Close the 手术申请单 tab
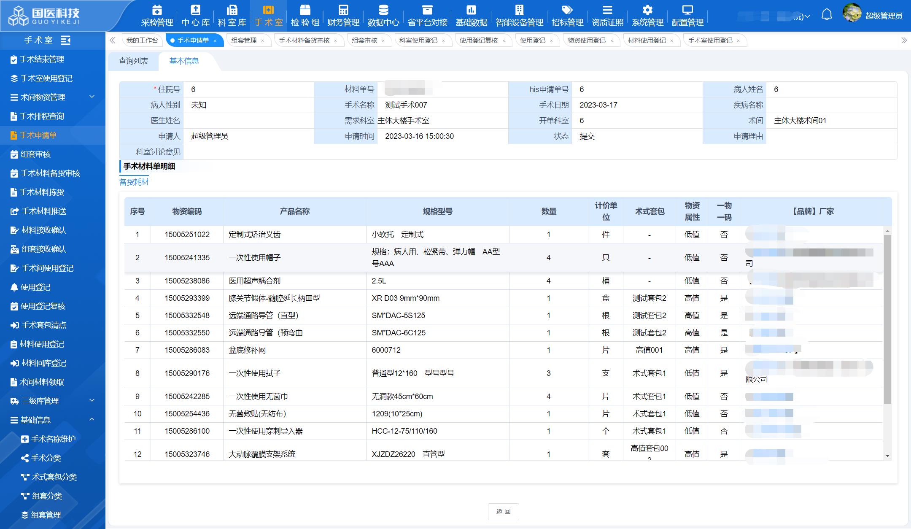The width and height of the screenshot is (911, 529). point(215,41)
